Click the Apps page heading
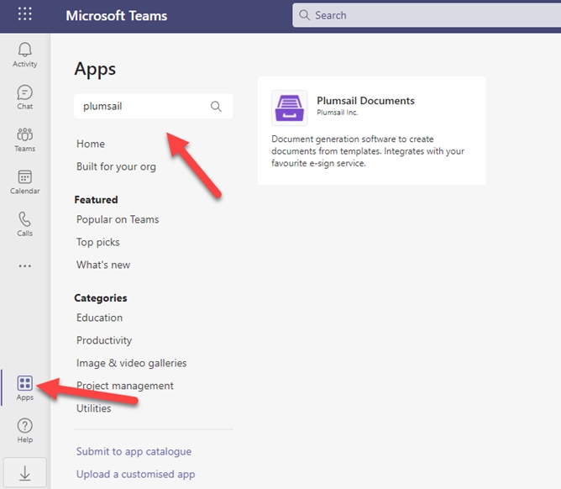Image resolution: width=561 pixels, height=489 pixels. click(95, 70)
